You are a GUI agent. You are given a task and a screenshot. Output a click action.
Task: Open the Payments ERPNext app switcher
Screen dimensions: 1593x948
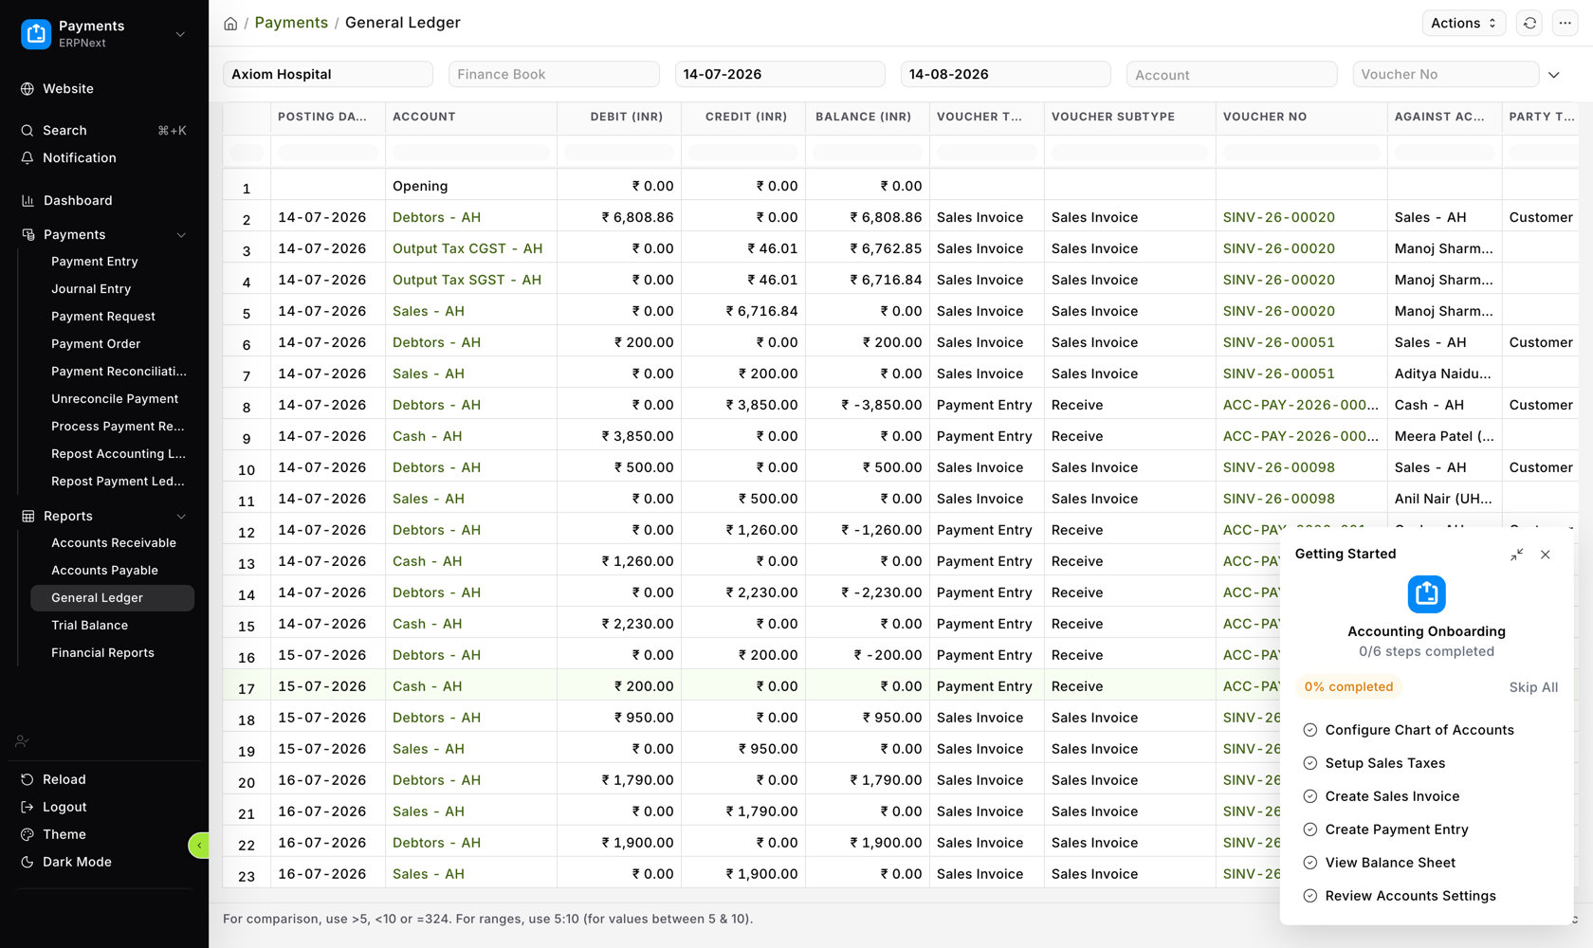pyautogui.click(x=104, y=34)
